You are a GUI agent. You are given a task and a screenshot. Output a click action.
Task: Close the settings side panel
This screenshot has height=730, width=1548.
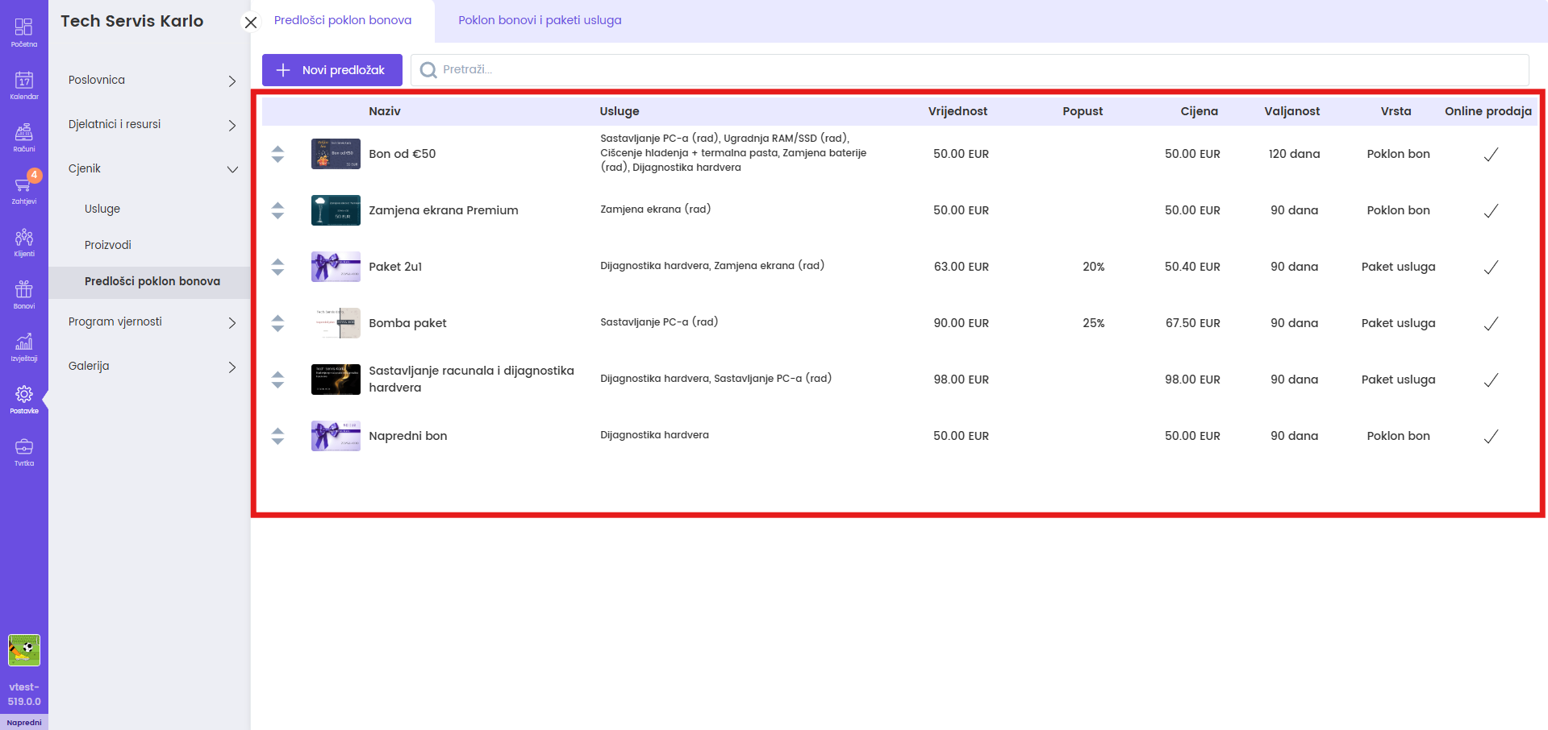pos(251,23)
